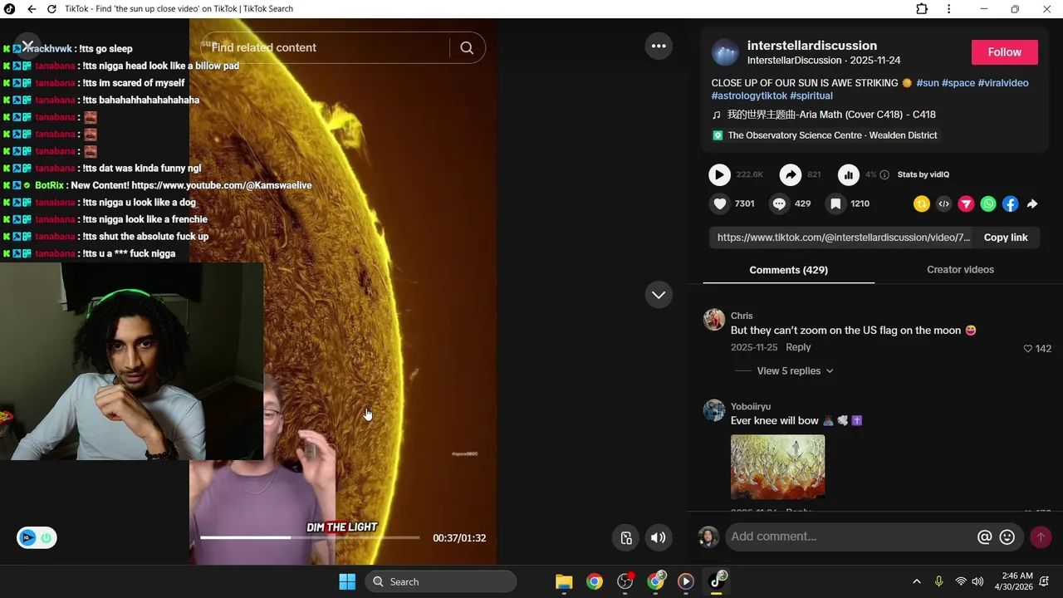1063x598 pixels.
Task: Like Chris's comment with the heart
Action: [x=1027, y=349]
